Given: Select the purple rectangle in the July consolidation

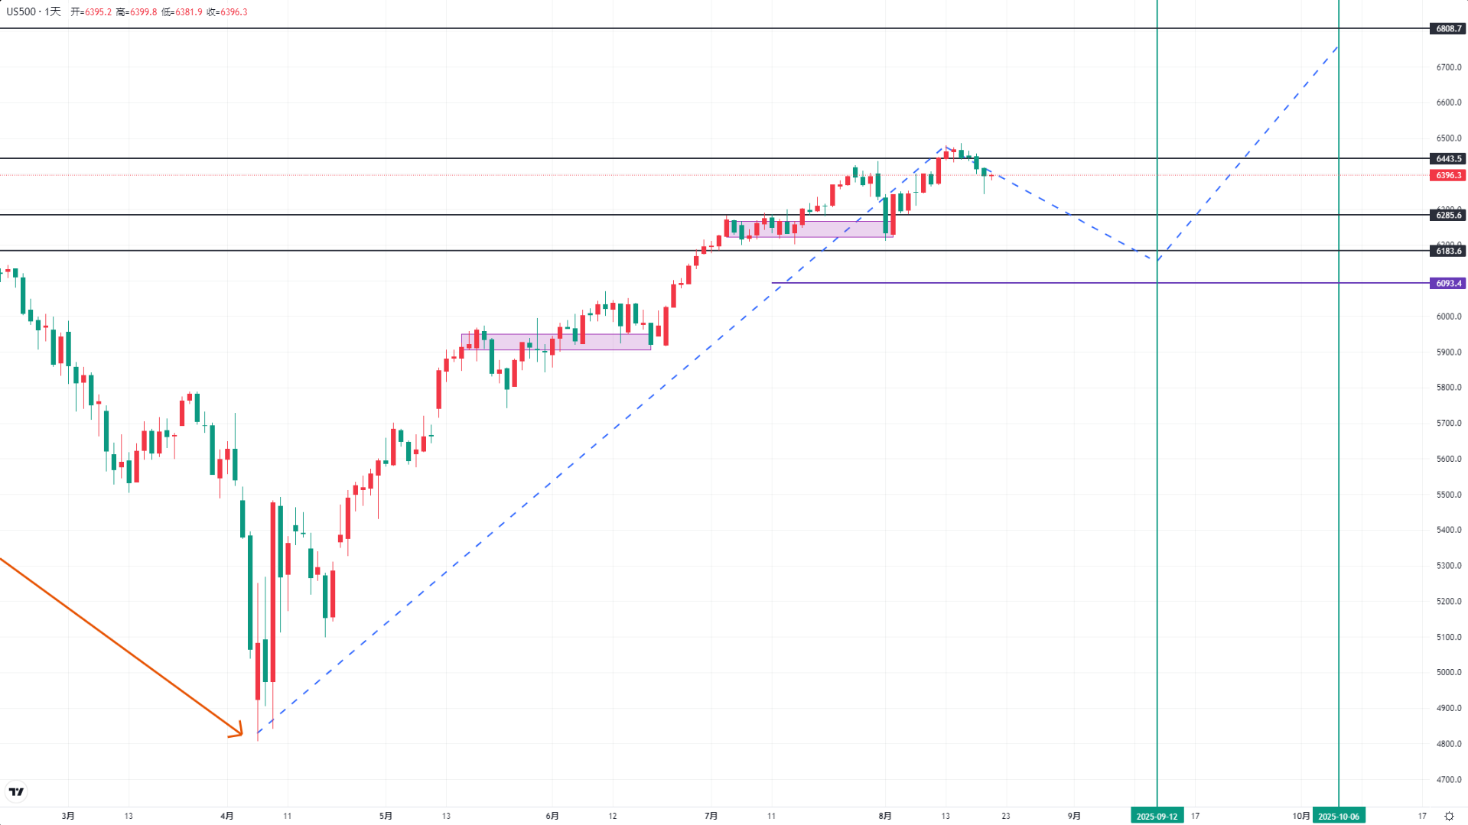Looking at the screenshot, I should click(809, 229).
